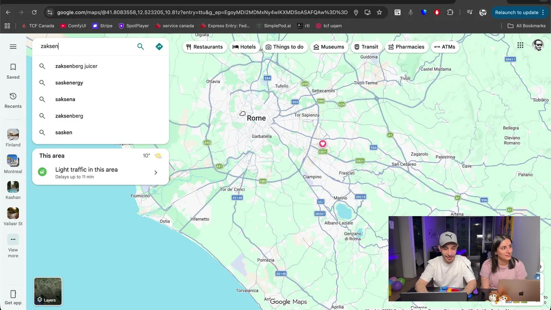Filter map by ATMs
Screen dimensions: 551x310
point(445,47)
